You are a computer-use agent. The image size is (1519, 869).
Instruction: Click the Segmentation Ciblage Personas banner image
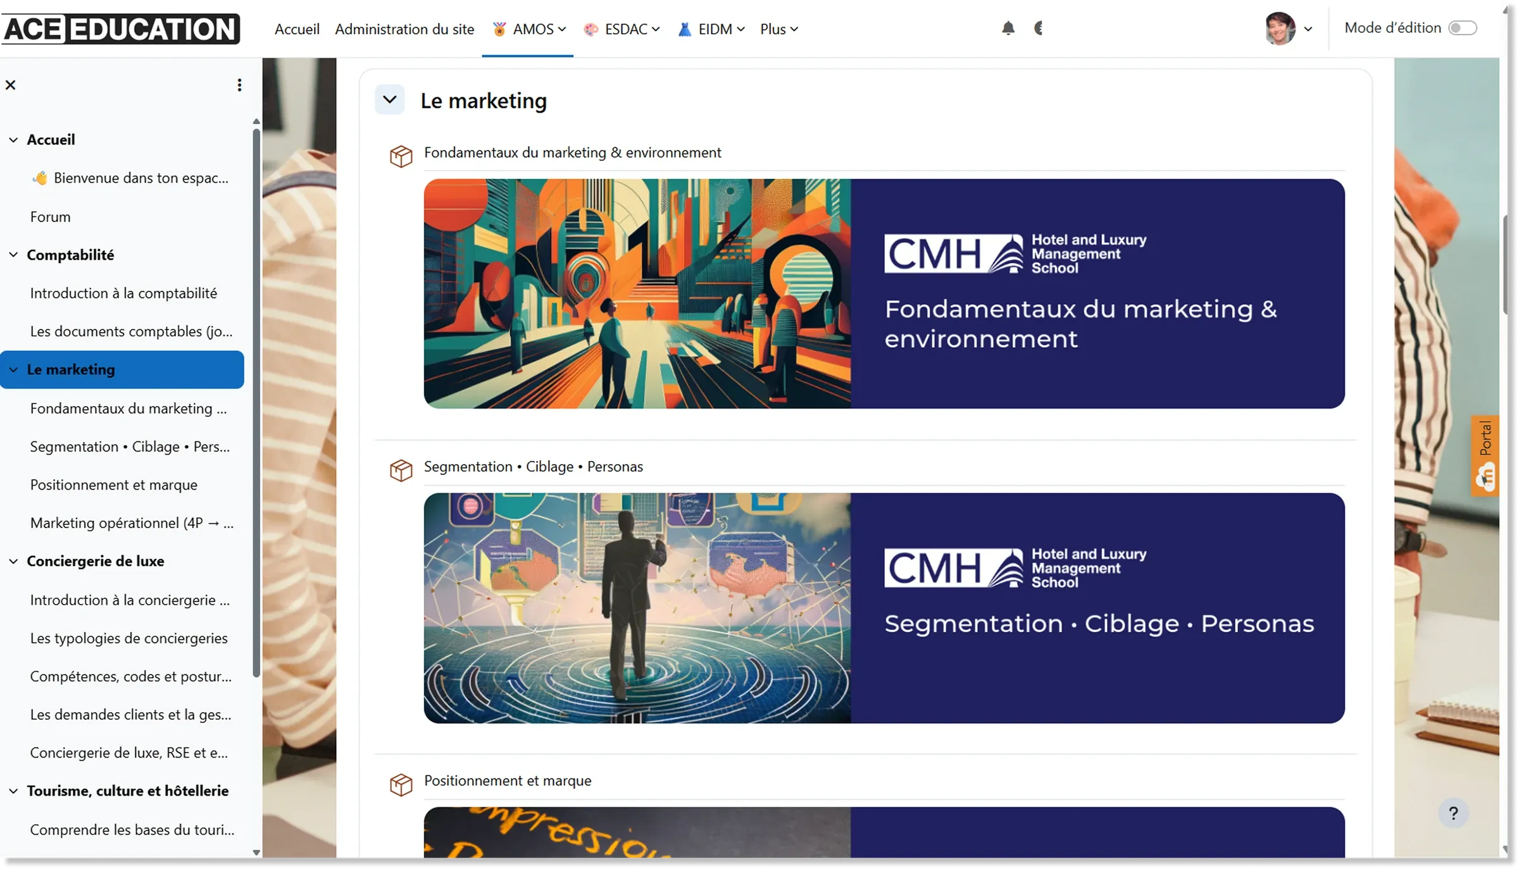(884, 608)
